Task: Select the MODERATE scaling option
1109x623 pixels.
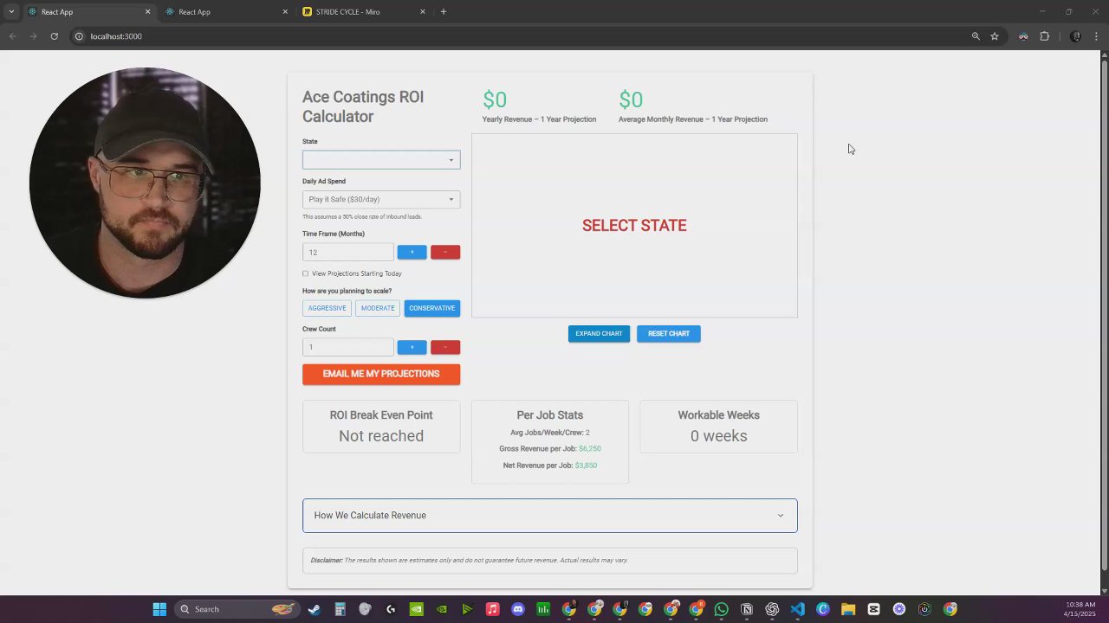Action: [x=378, y=309]
